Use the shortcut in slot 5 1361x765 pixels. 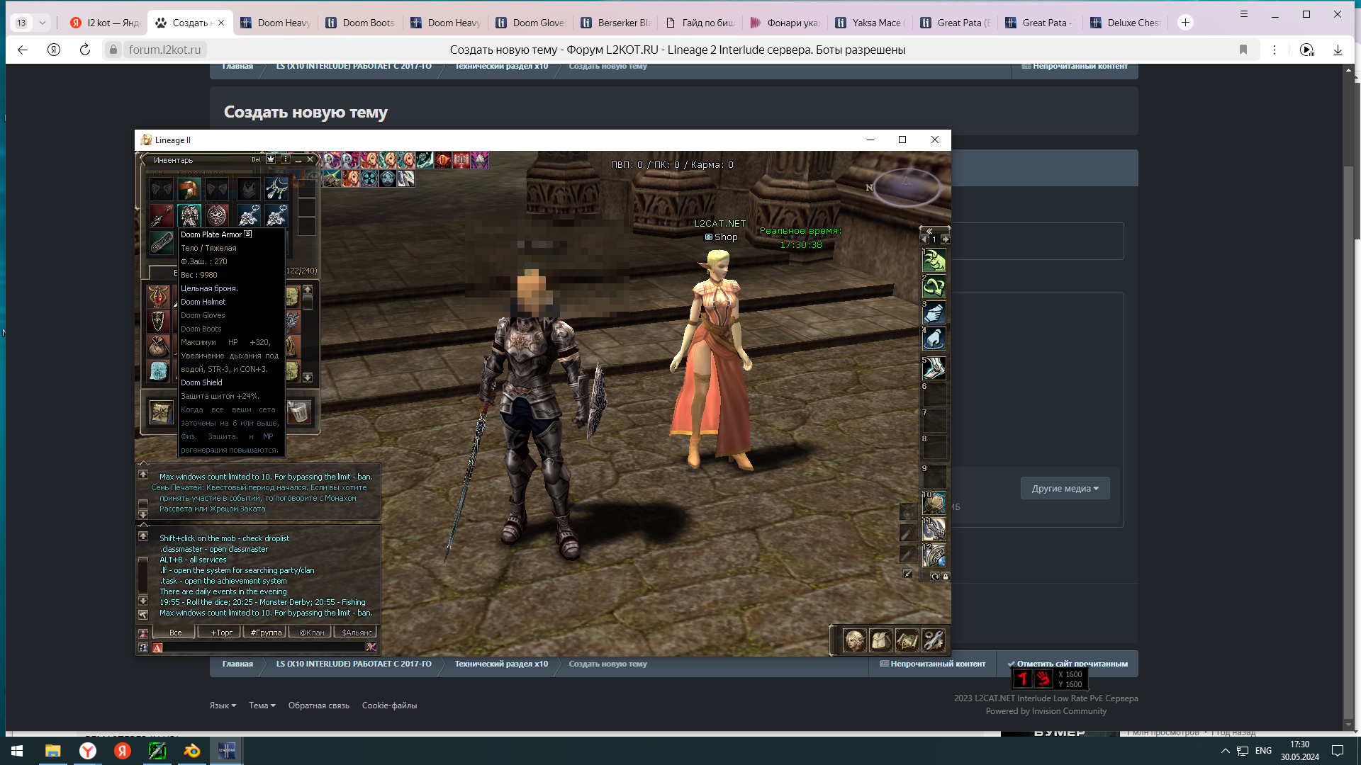(934, 368)
